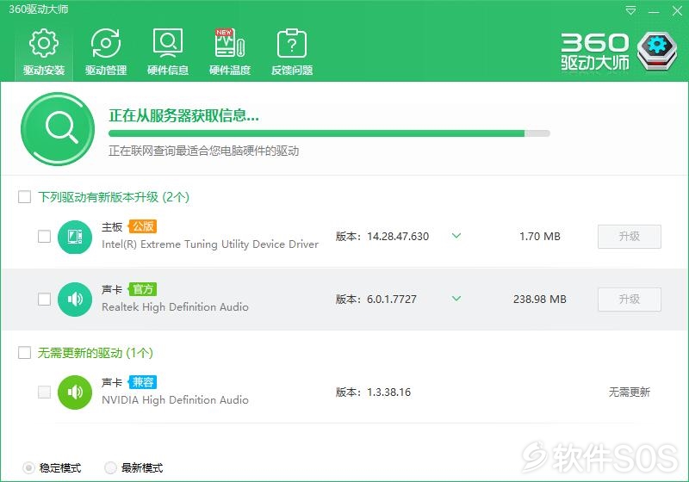Image resolution: width=689 pixels, height=482 pixels.
Task: Click '正在从服务器获取信息...' heading
Action: click(x=183, y=115)
